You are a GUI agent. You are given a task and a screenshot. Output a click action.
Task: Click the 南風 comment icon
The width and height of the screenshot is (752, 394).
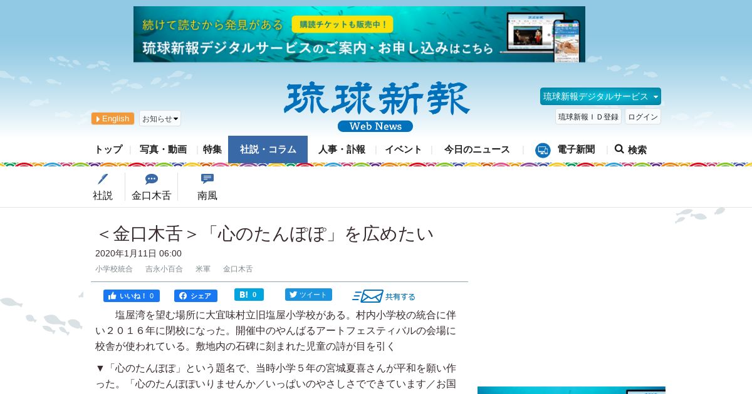[207, 179]
